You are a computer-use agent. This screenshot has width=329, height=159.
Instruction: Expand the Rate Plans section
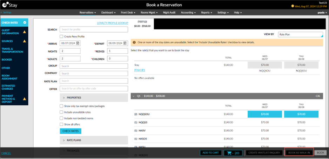point(94,140)
